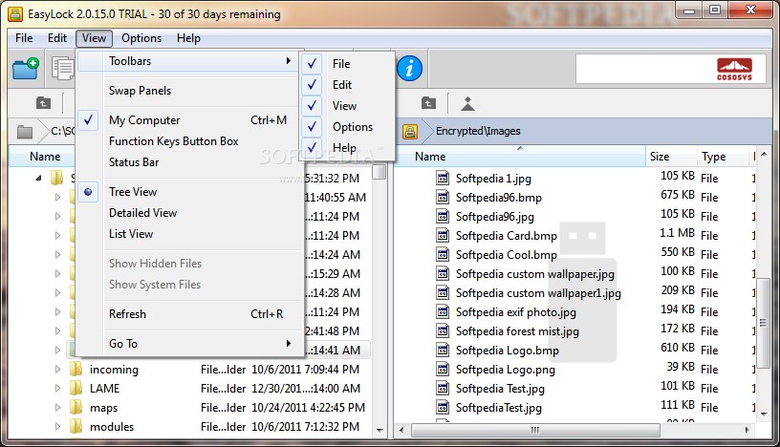
Task: Sort right panel by Name header
Action: point(521,156)
